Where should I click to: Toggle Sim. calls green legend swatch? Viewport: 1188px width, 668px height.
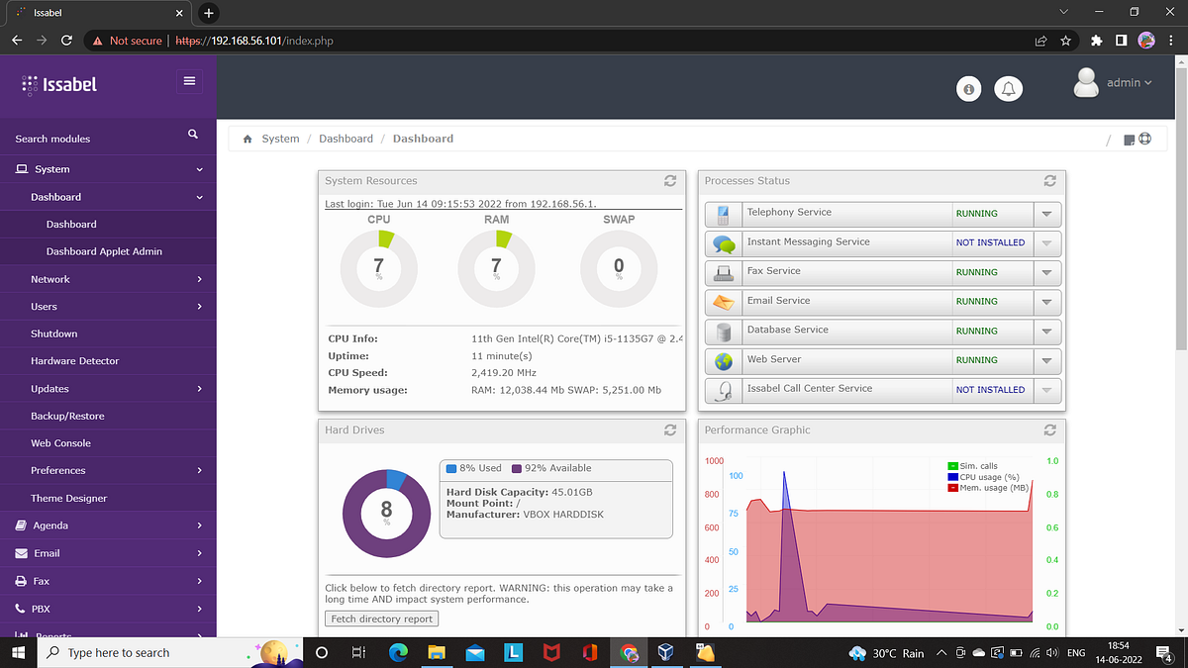952,466
